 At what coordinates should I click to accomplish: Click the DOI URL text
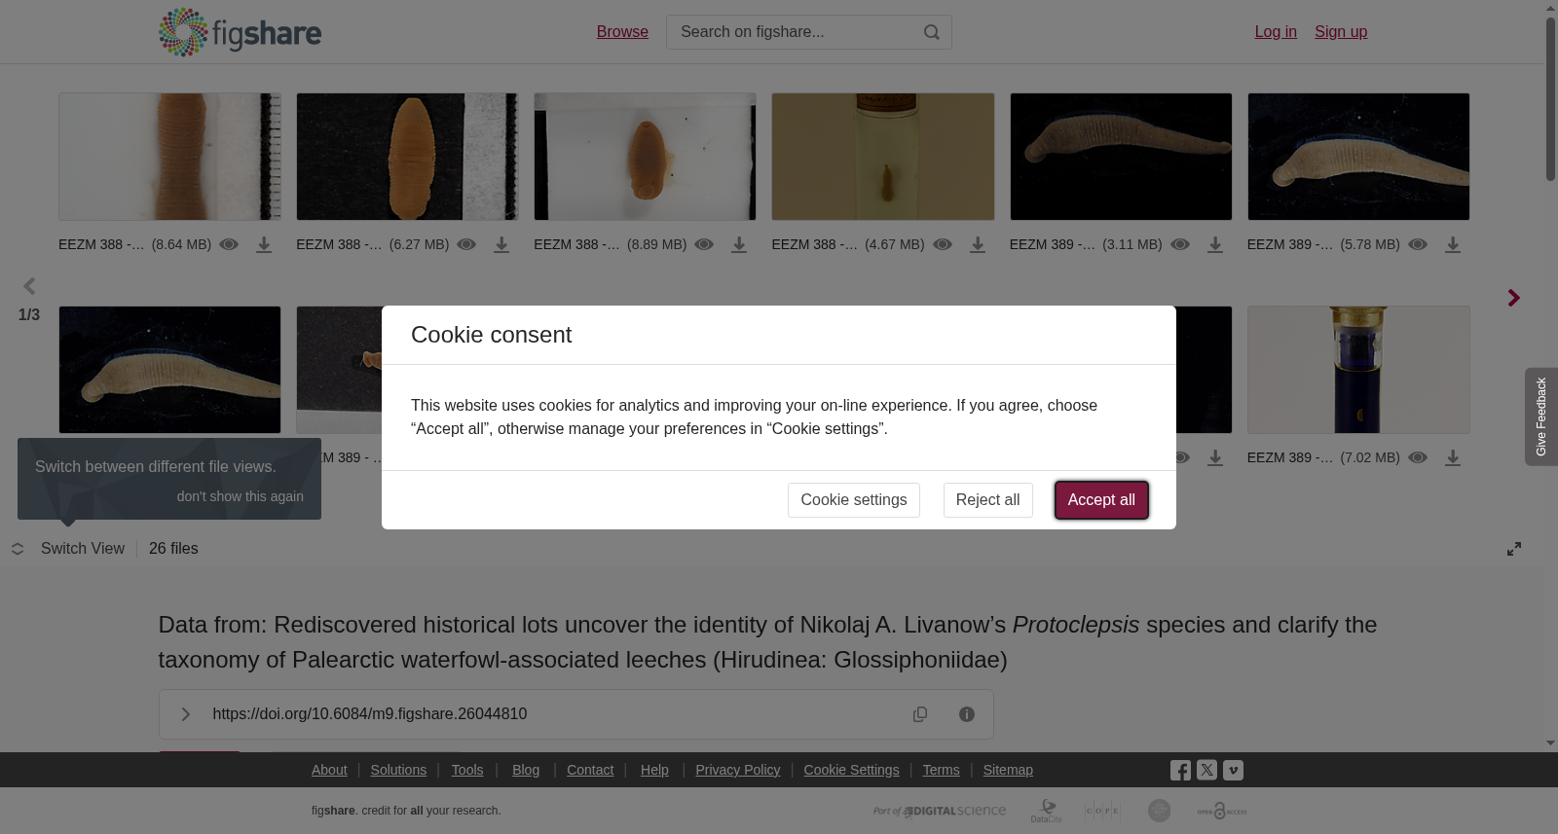coord(370,714)
